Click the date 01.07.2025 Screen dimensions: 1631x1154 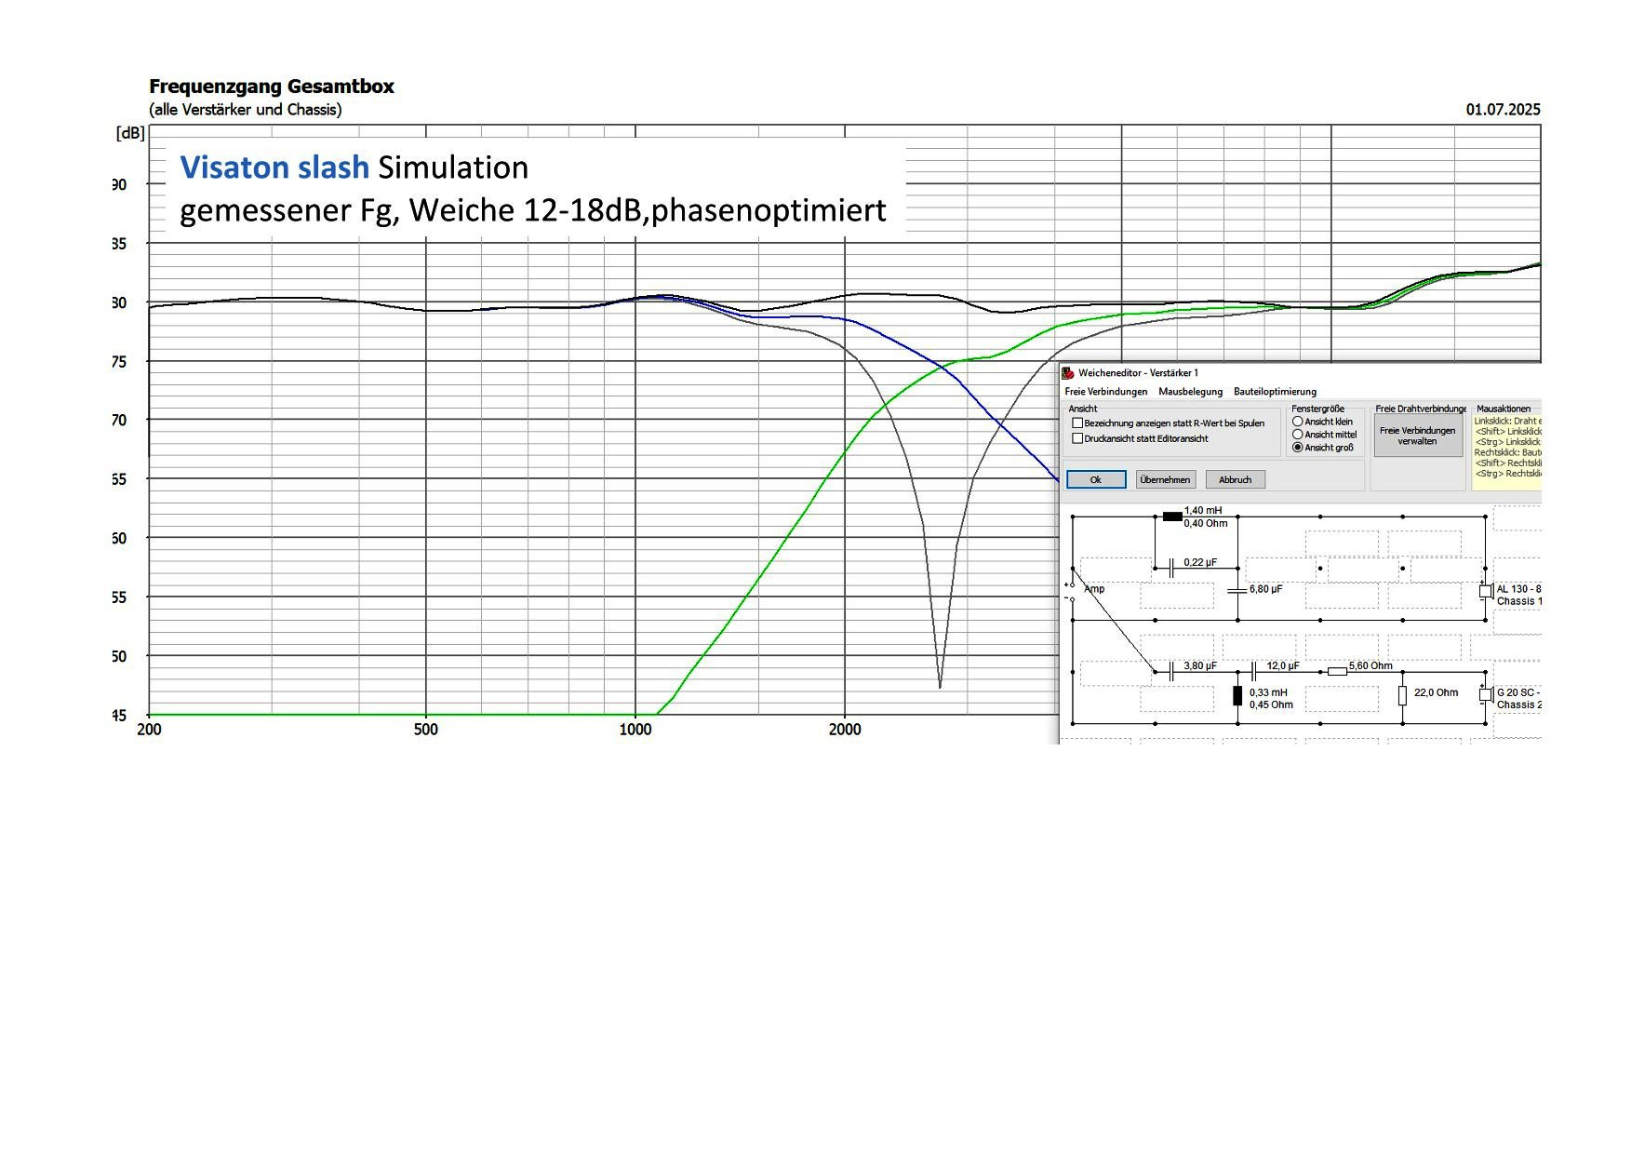tap(1503, 110)
